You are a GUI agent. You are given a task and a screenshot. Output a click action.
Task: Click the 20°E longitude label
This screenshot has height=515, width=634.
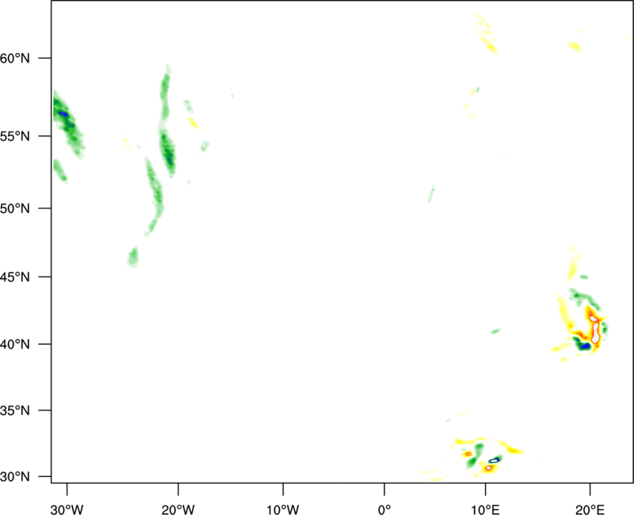(x=590, y=509)
